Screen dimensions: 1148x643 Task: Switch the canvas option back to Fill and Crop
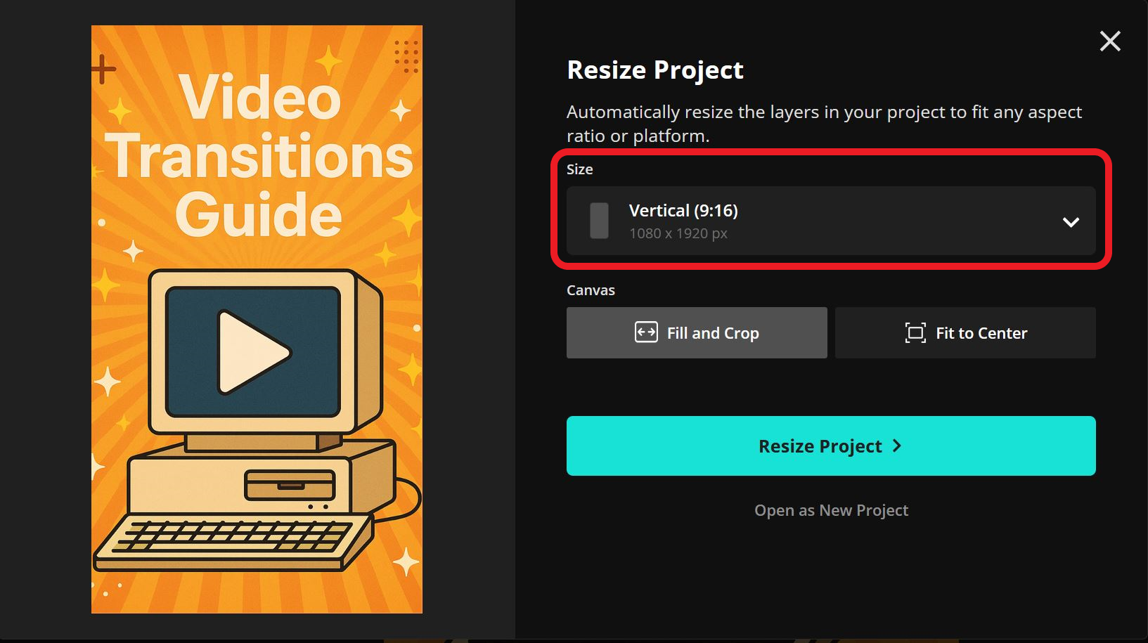[x=696, y=332]
